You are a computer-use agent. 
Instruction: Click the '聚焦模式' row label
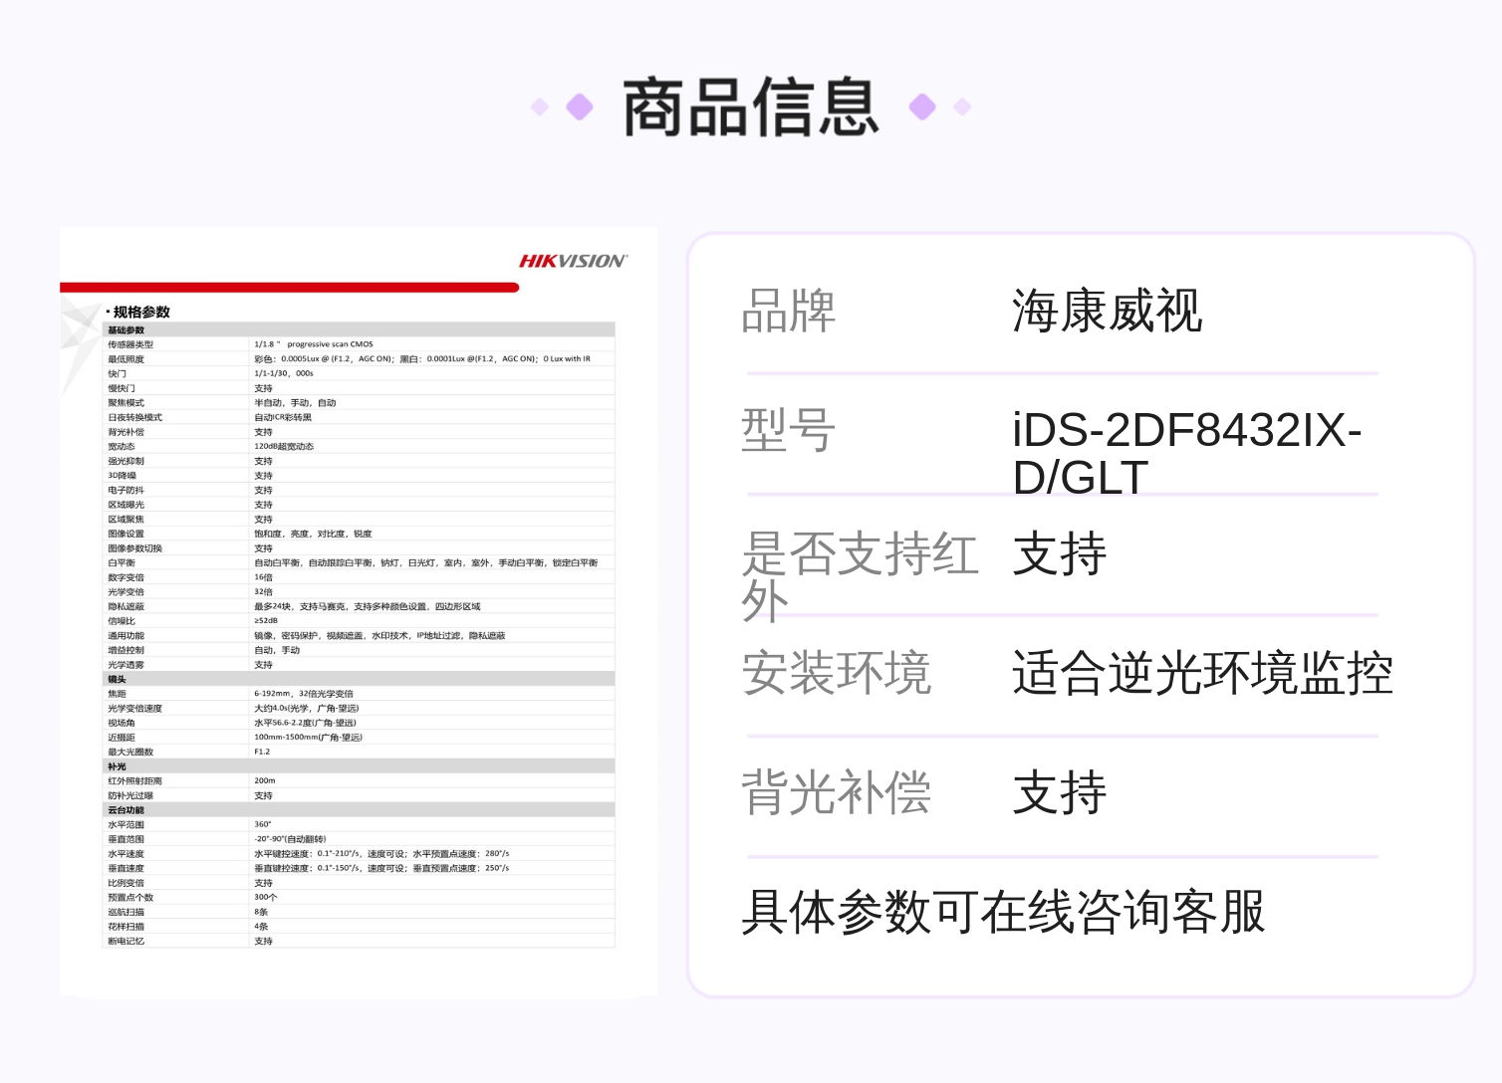pos(126,403)
